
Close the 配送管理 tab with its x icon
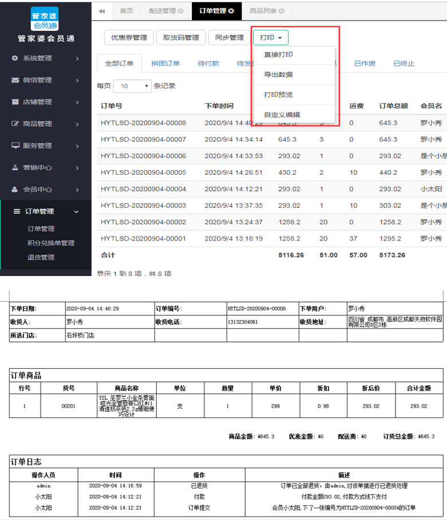coord(181,11)
